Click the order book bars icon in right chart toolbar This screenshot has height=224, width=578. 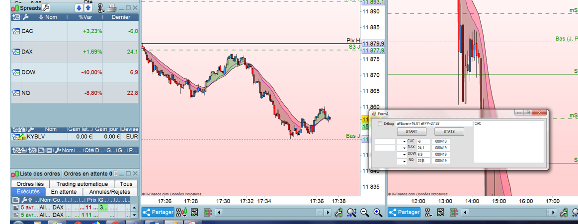coord(454,212)
